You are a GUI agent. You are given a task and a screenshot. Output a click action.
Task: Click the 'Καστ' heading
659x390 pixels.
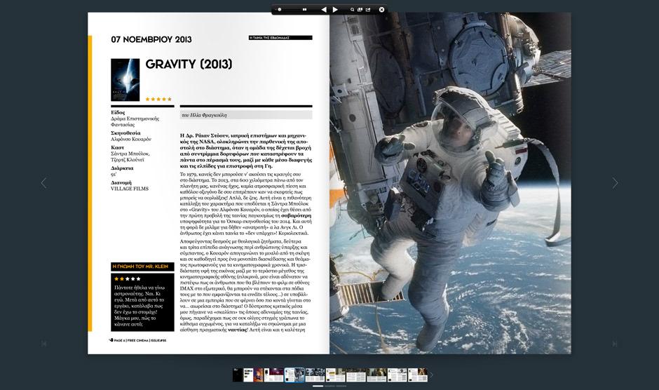[x=117, y=148]
